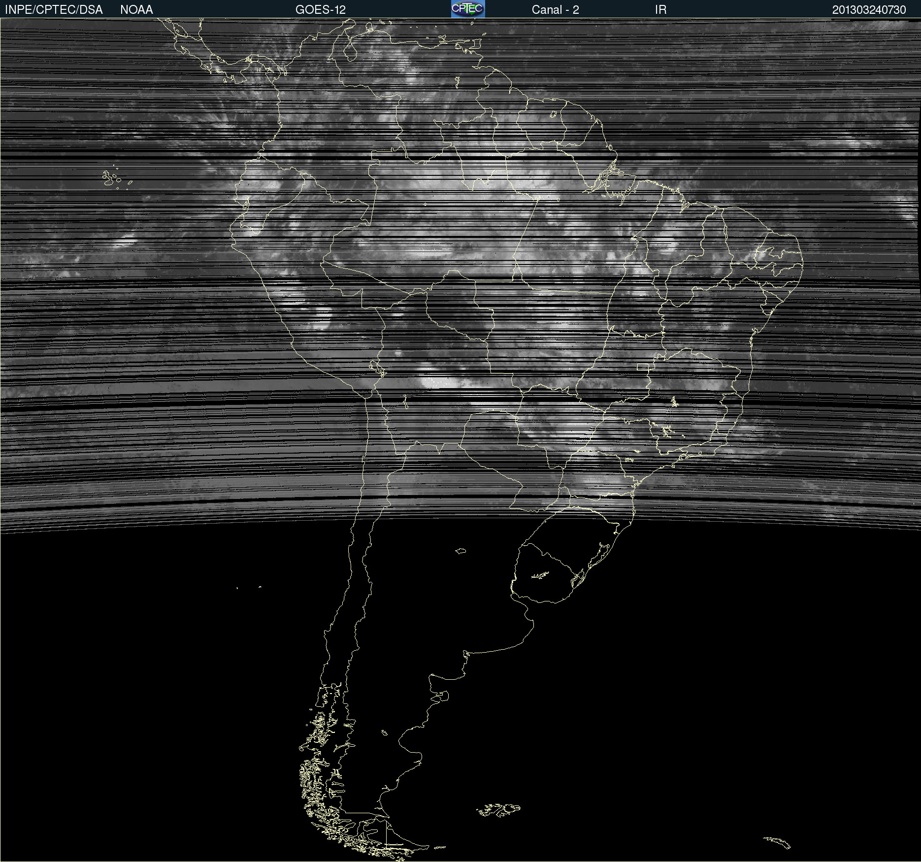The width and height of the screenshot is (921, 862).
Task: Click the 201303240730 timestamp
Action: [x=869, y=10]
